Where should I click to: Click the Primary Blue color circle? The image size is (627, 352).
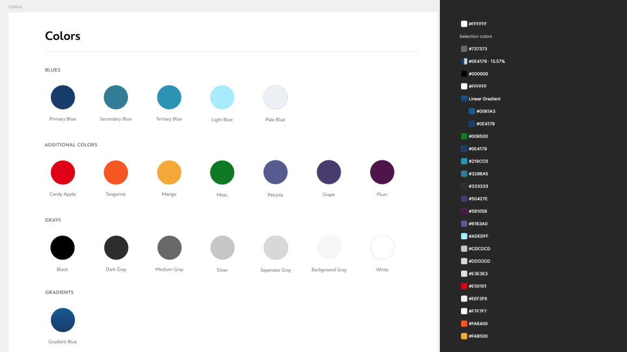(63, 97)
